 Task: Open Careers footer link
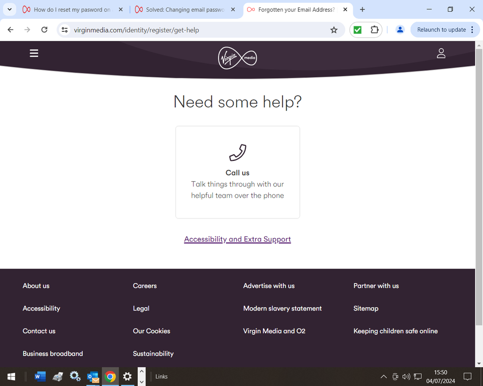(145, 286)
